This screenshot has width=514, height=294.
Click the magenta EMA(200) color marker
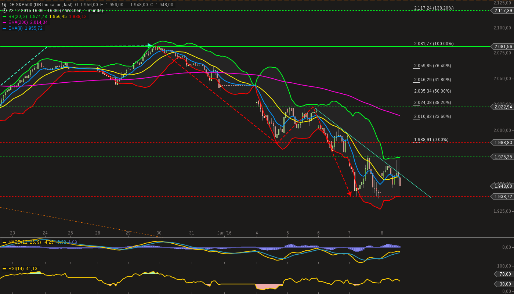(x=4, y=22)
